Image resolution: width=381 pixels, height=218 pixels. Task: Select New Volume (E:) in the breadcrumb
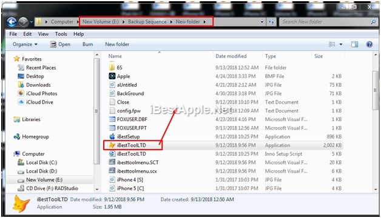click(x=101, y=22)
